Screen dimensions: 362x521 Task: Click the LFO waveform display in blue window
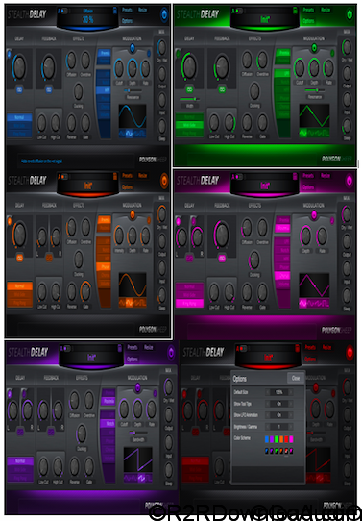click(x=133, y=116)
